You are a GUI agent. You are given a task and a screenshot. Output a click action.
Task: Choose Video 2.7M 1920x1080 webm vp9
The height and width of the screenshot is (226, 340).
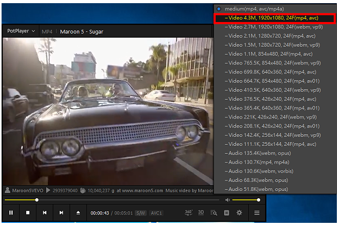tap(274, 27)
